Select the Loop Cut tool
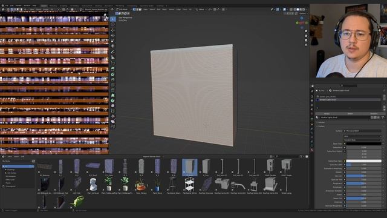The height and width of the screenshot is (218, 387). tap(113, 85)
